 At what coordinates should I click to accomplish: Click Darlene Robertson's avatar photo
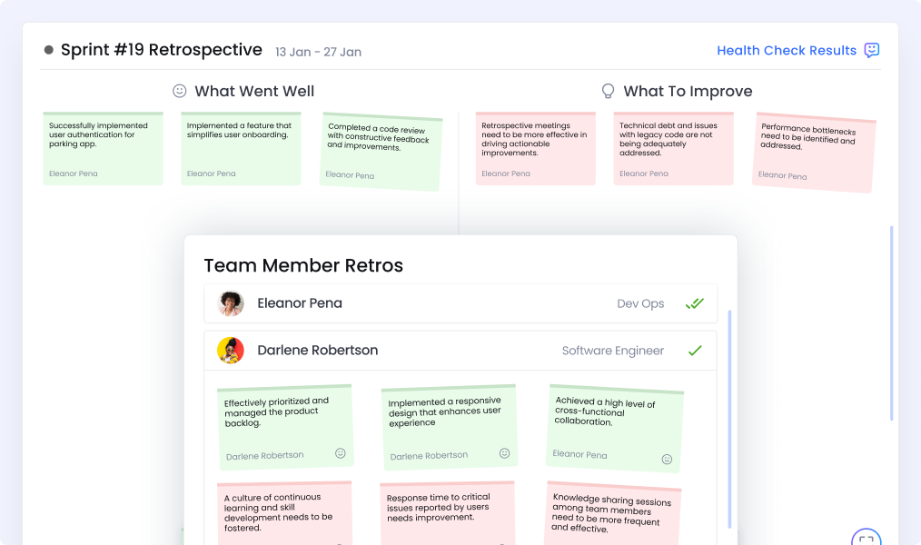(231, 351)
